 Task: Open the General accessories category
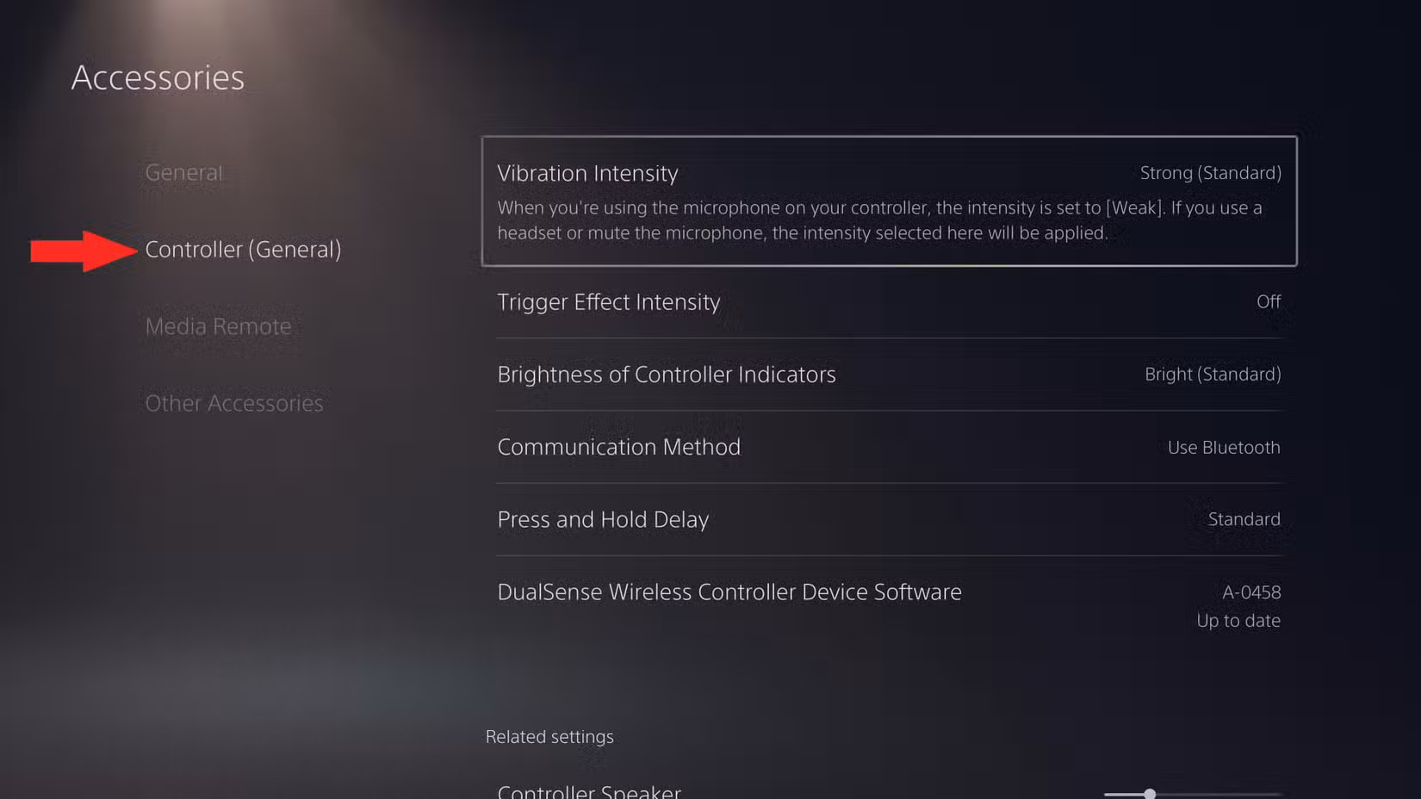[183, 172]
